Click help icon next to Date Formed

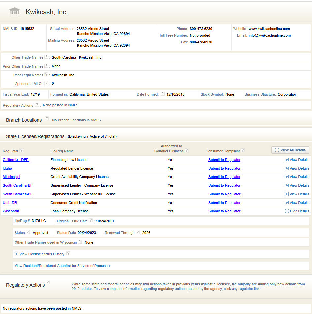point(162,94)
